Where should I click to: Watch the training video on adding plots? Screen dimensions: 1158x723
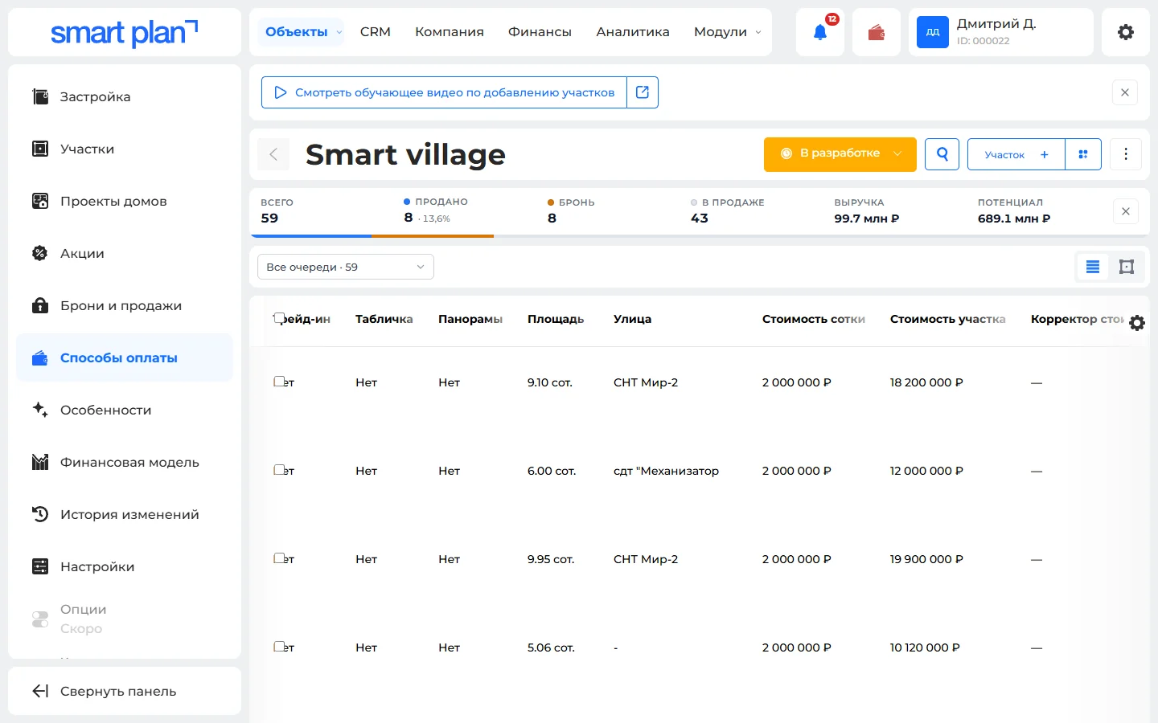[444, 92]
